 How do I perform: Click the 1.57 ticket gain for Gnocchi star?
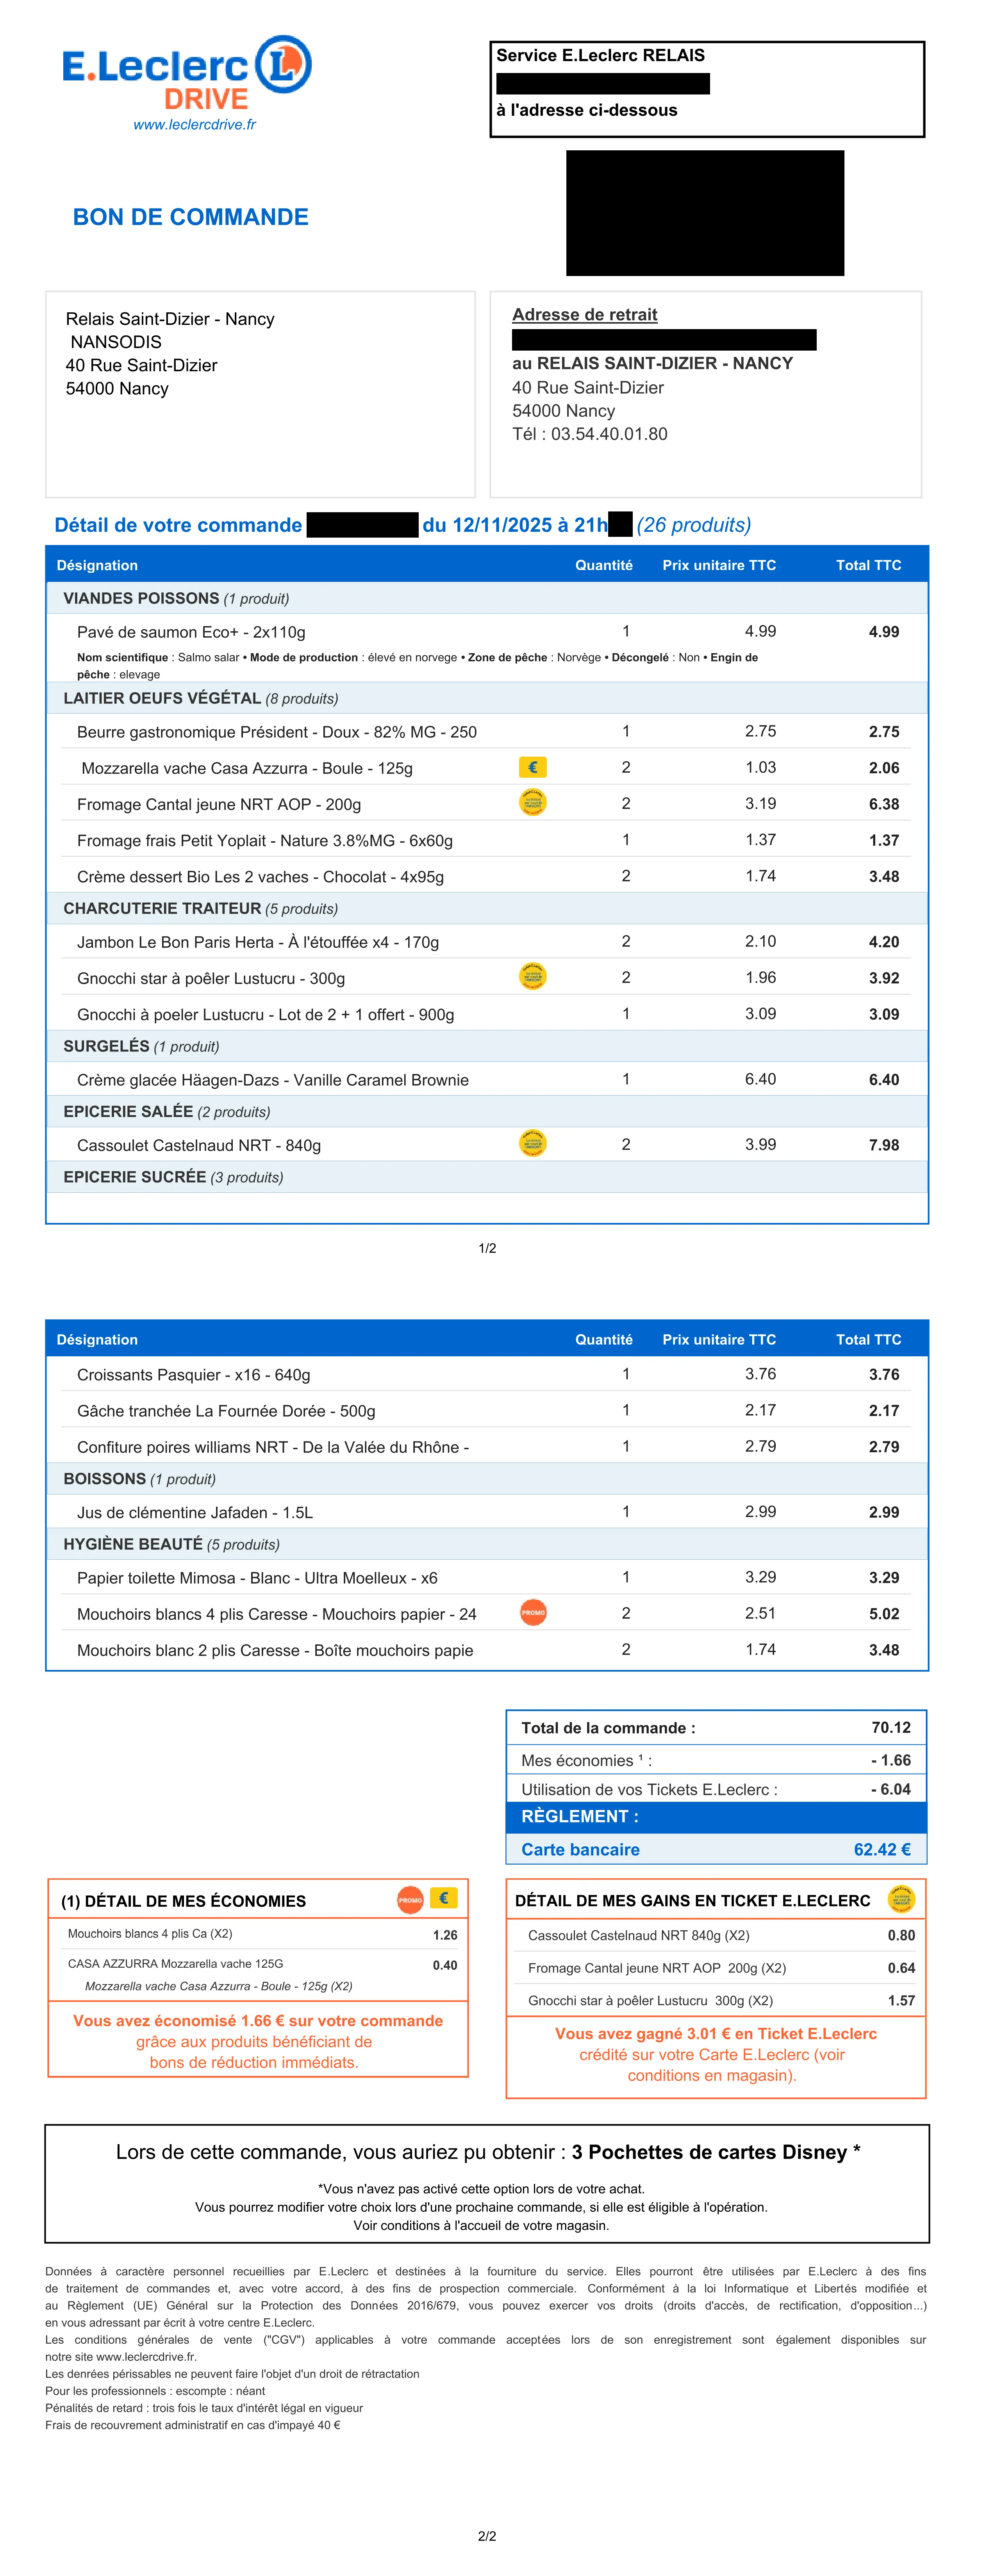coord(901,2000)
